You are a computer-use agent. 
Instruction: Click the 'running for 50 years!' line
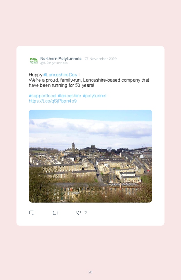61,85
